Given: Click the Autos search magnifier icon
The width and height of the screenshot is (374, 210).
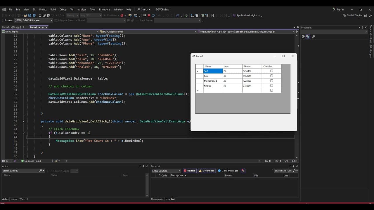Looking at the screenshot, I should (41, 171).
